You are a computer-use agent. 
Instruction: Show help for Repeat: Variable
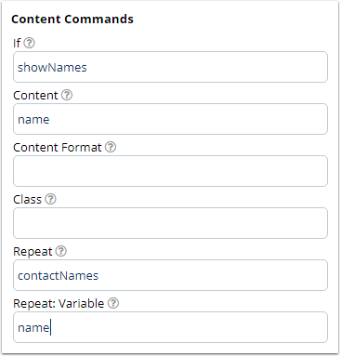pos(113,303)
